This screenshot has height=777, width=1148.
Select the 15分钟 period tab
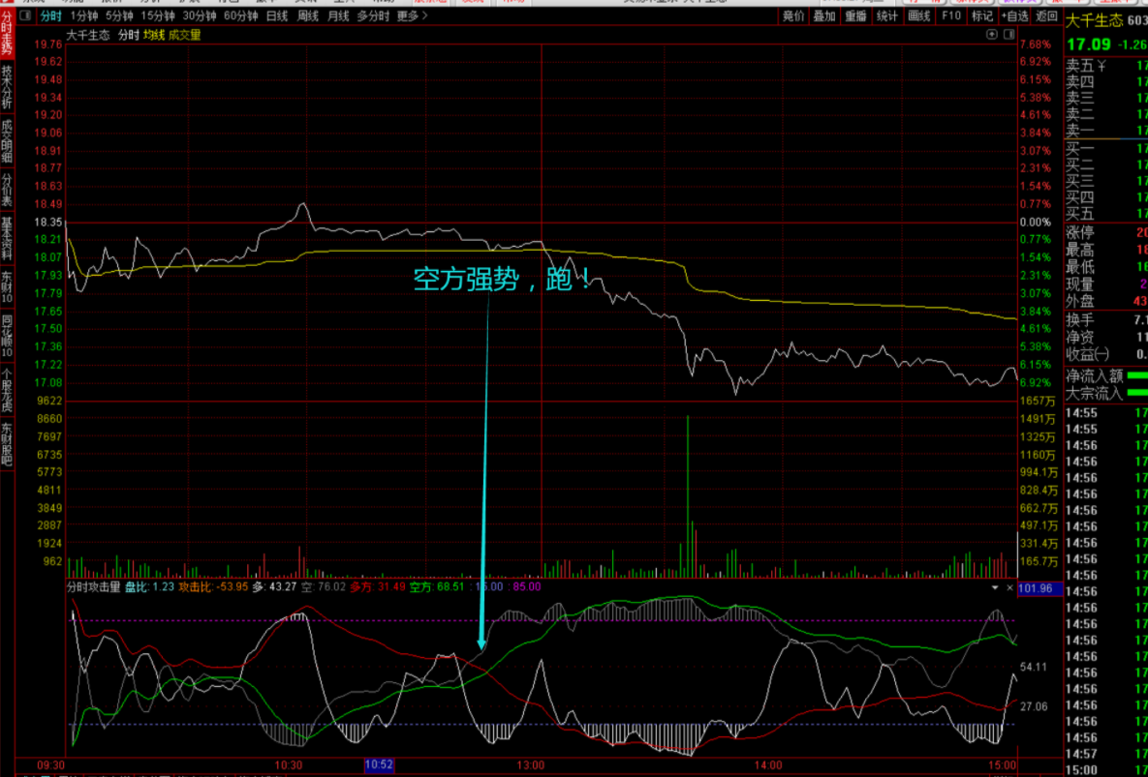pyautogui.click(x=157, y=15)
